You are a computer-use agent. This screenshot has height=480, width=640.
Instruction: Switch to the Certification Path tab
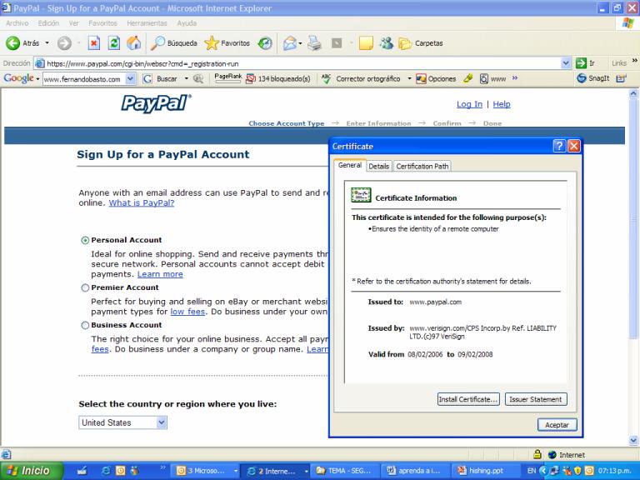(422, 166)
